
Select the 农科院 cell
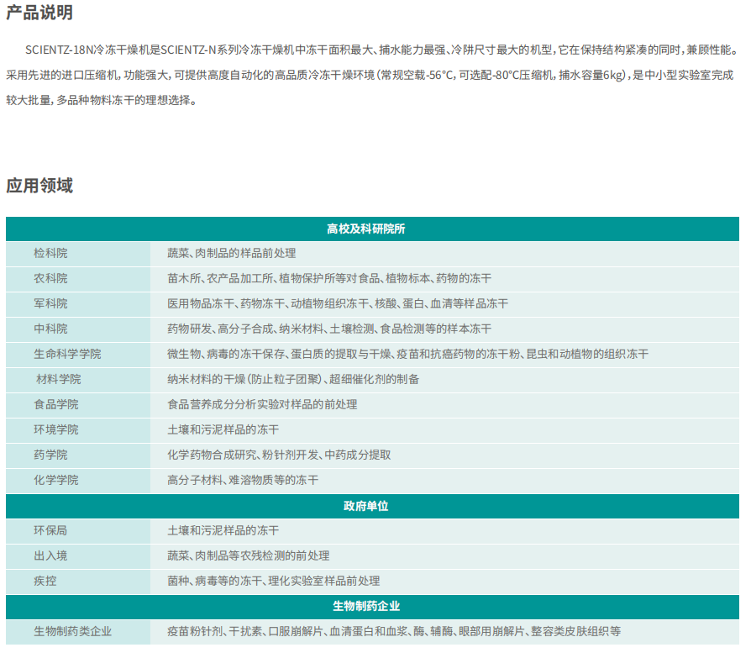(x=51, y=278)
